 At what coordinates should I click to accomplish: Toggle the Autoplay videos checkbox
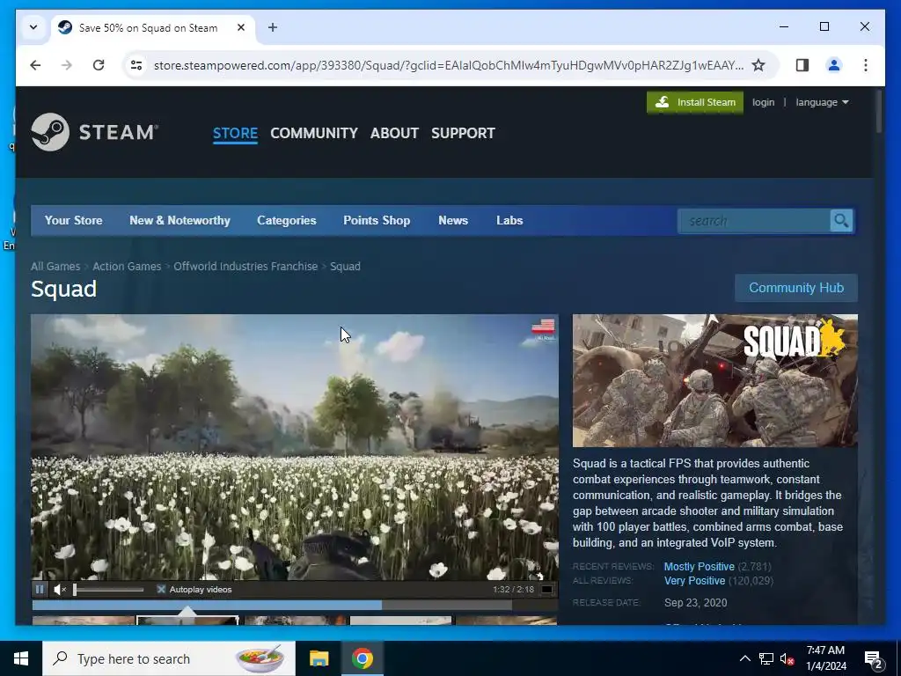point(161,589)
